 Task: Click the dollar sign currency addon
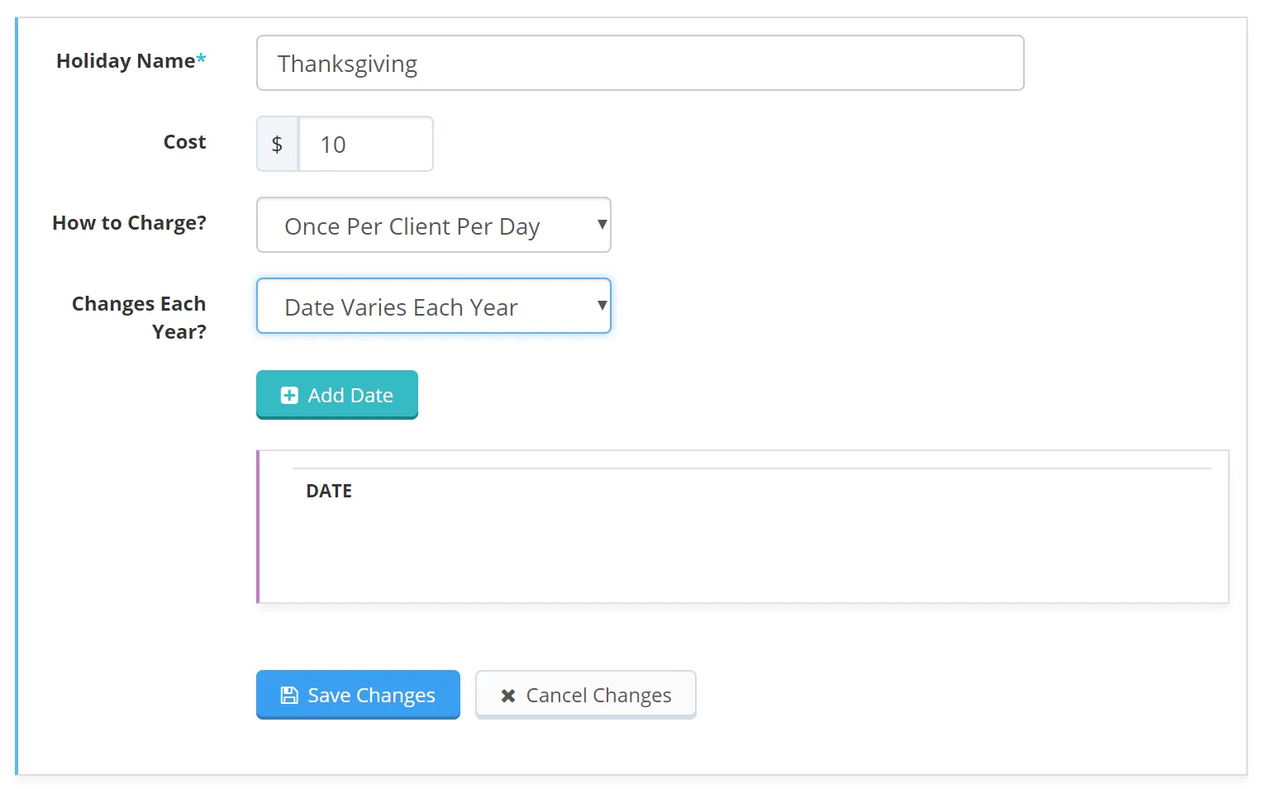point(278,144)
